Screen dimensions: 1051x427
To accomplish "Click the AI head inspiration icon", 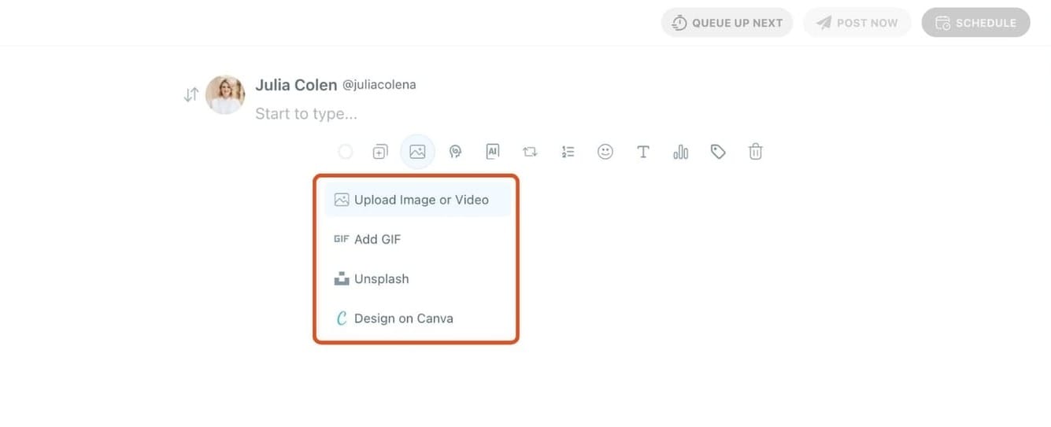I will pyautogui.click(x=455, y=152).
